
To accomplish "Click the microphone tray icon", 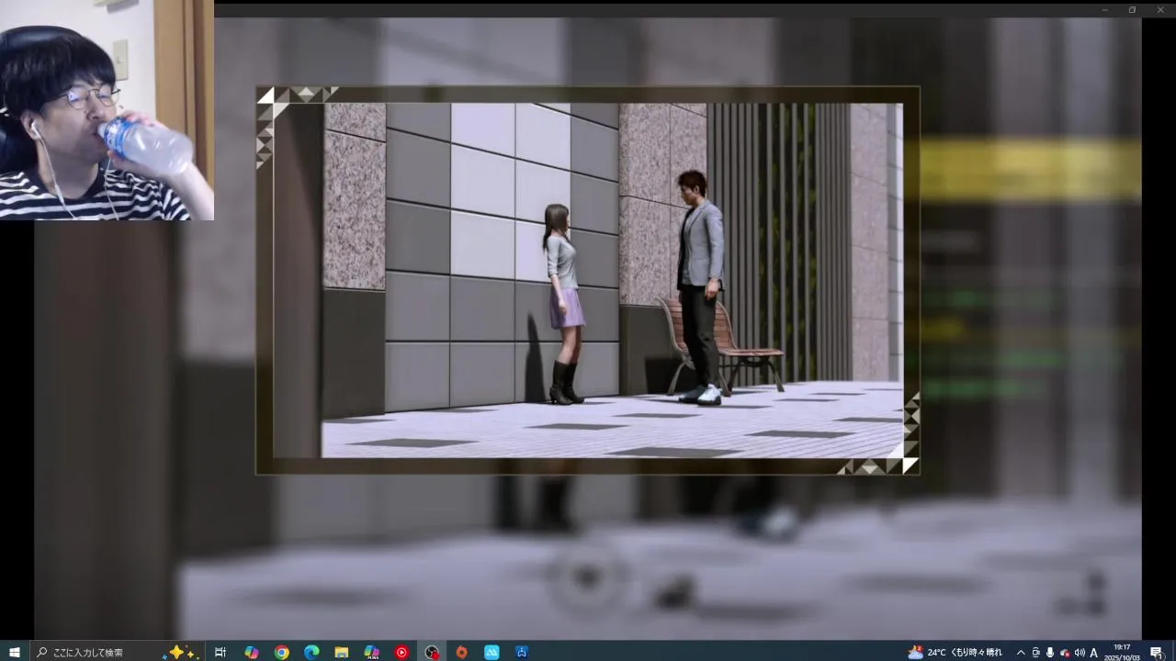I will pos(1050,652).
